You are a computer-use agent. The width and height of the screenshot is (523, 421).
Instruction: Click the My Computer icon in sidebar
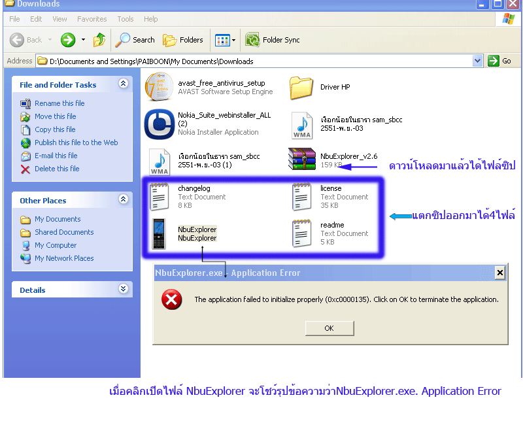click(x=25, y=246)
